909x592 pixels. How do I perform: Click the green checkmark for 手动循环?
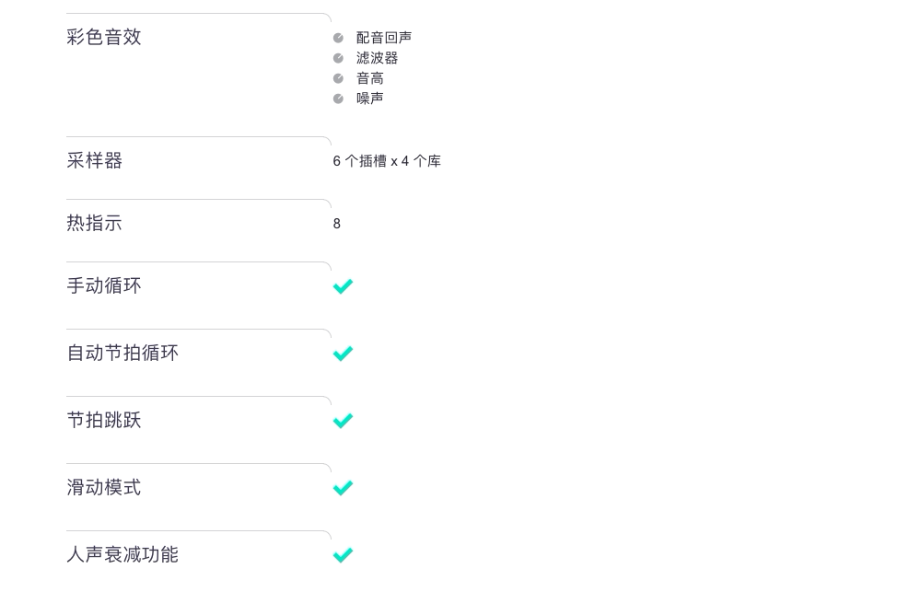pyautogui.click(x=343, y=286)
